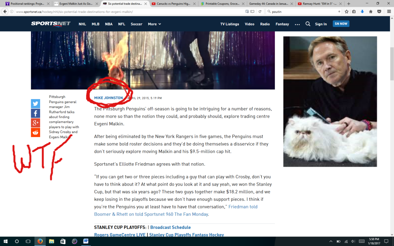Click the Firefox home icon
This screenshot has height=246, width=394.
[371, 11]
